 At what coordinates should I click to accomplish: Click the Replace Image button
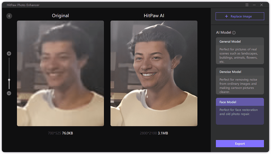[240, 16]
